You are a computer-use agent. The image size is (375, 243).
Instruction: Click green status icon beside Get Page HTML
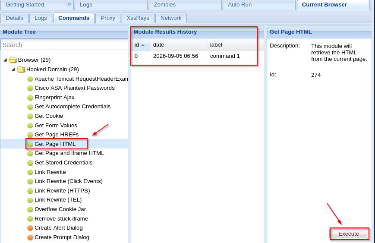[x=30, y=144]
